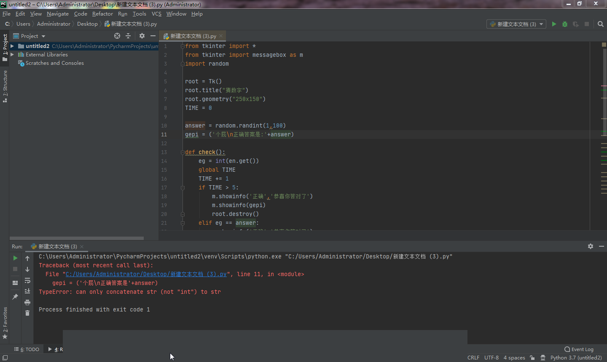Change the UTF-8 file encoding

492,357
